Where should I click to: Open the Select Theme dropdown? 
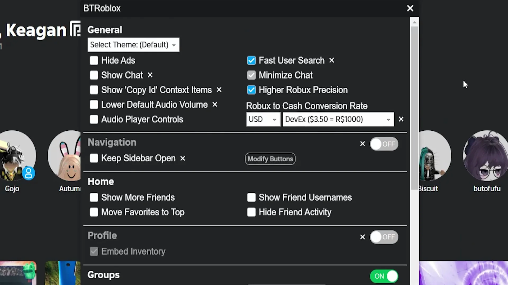pyautogui.click(x=133, y=45)
